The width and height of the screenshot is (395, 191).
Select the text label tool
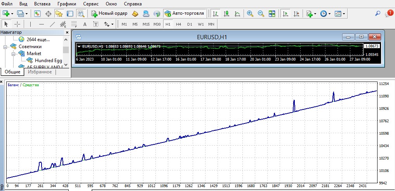pyautogui.click(x=96, y=24)
